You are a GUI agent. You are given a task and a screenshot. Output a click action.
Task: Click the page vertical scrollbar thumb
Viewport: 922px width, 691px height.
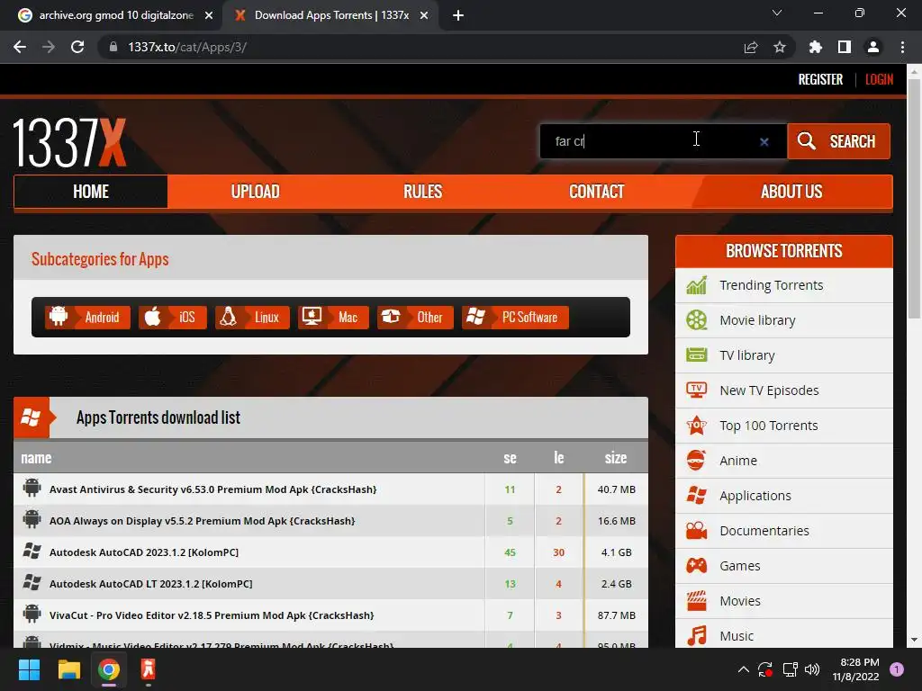[914, 198]
